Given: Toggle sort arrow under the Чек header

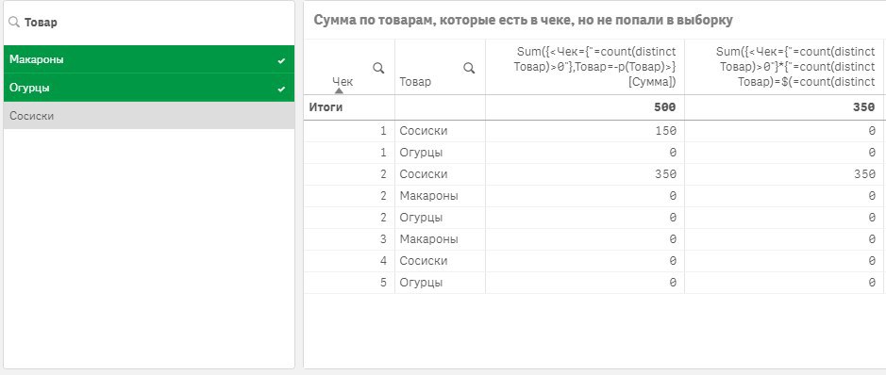Looking at the screenshot, I should [x=339, y=90].
